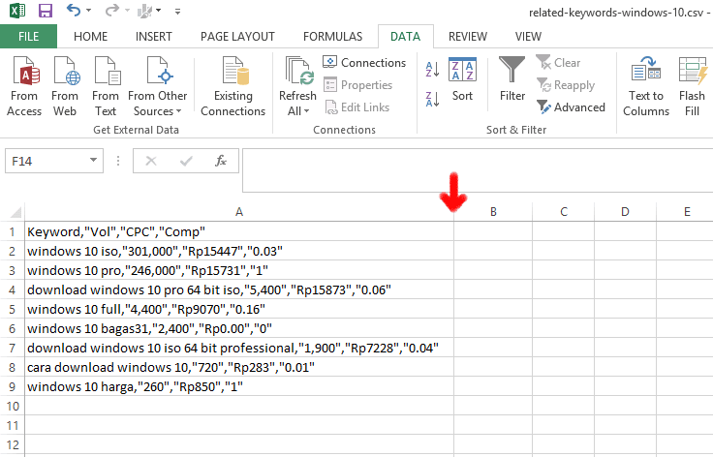Click the Undo arrow icon

pyautogui.click(x=74, y=10)
